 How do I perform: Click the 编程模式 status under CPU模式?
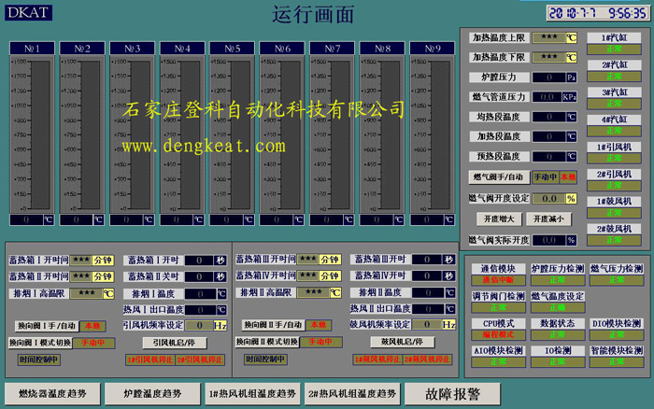pyautogui.click(x=498, y=334)
